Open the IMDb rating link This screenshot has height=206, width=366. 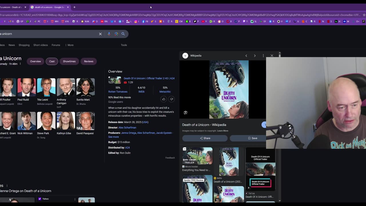(x=142, y=92)
